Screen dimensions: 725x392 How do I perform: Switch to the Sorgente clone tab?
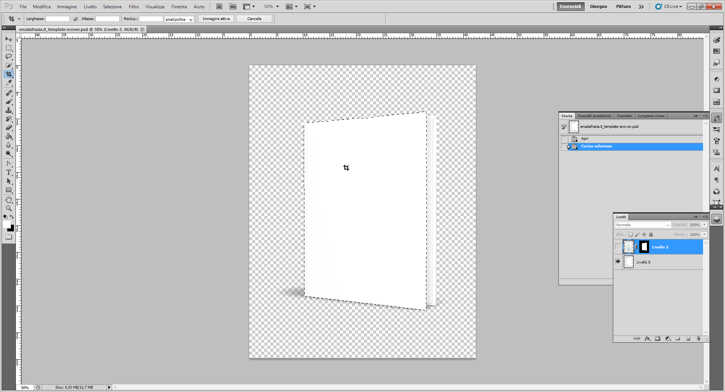pyautogui.click(x=651, y=116)
